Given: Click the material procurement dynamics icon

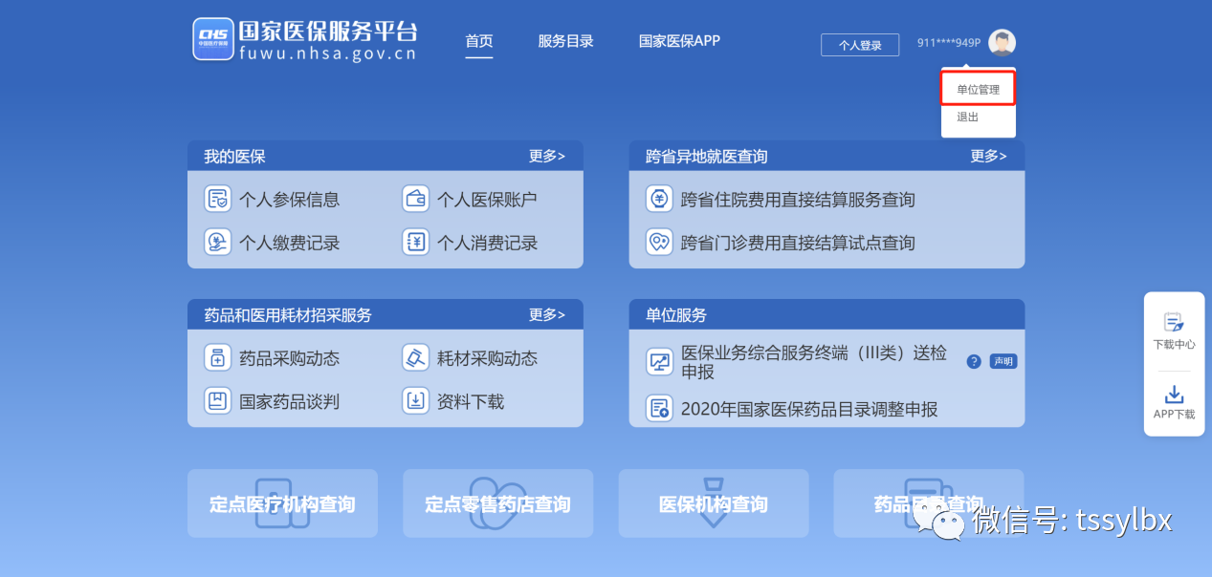Looking at the screenshot, I should coord(416,358).
